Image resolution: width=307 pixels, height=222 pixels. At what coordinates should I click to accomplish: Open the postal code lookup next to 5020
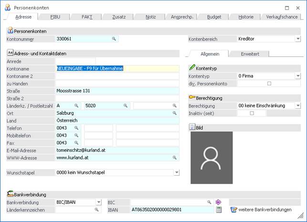click(126, 106)
